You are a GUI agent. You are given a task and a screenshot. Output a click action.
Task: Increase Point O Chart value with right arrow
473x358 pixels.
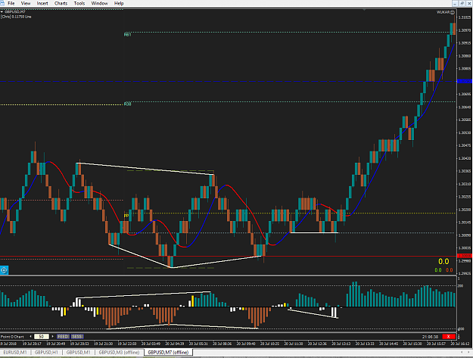point(53,336)
